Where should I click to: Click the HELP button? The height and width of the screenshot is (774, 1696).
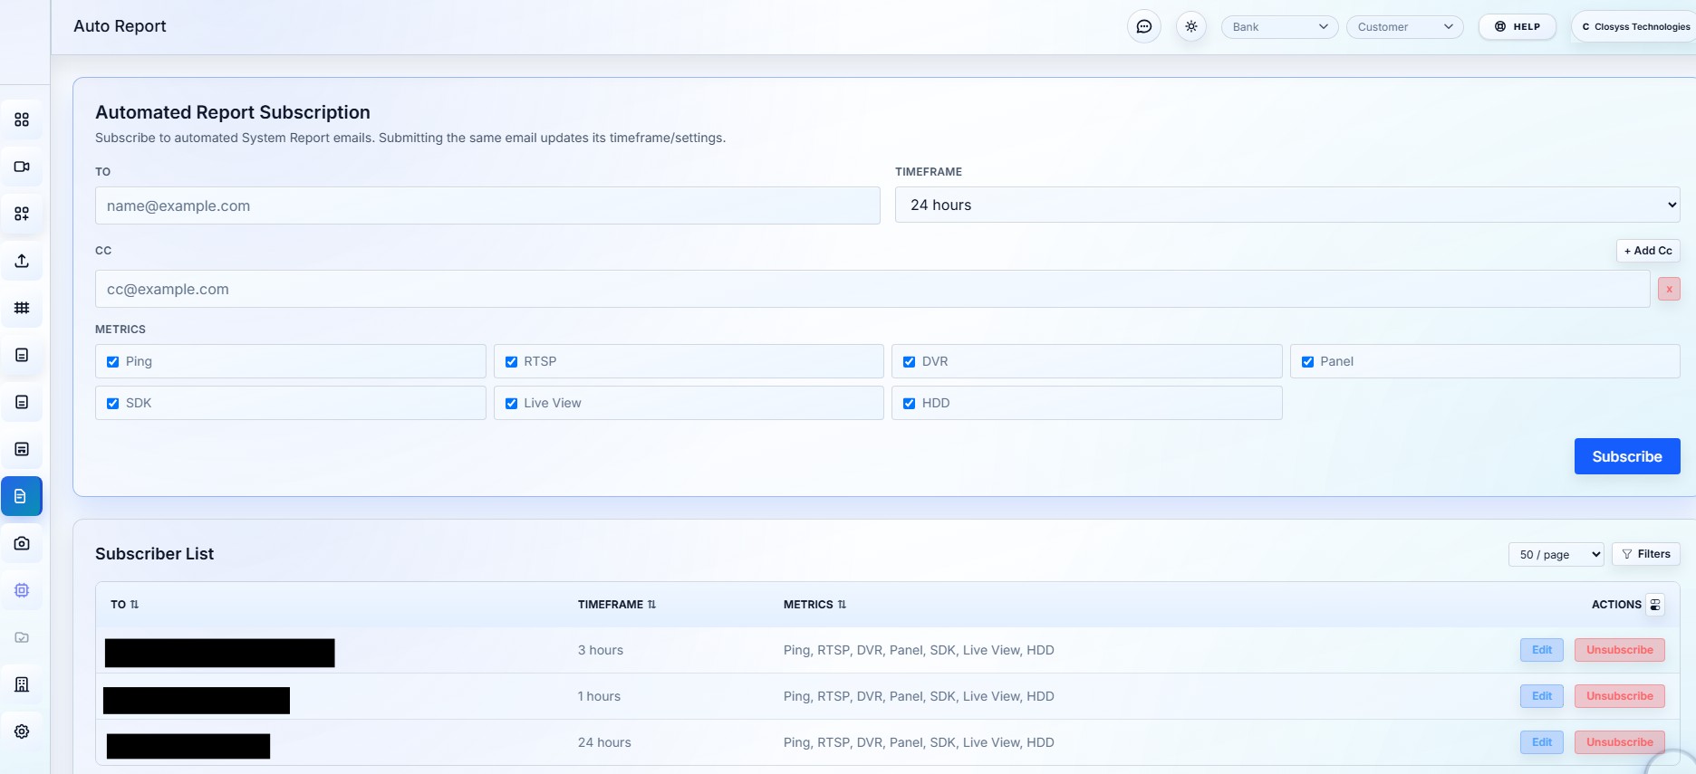[1517, 27]
